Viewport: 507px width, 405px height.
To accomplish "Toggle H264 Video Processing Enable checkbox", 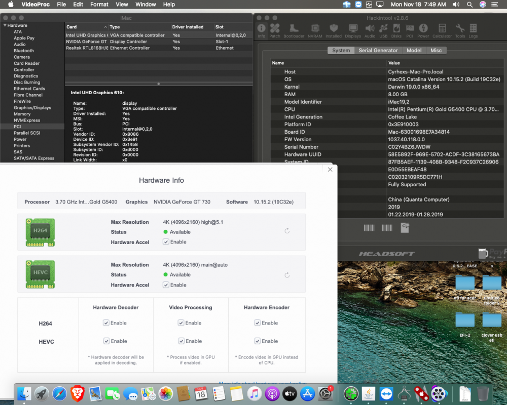I will [x=181, y=323].
